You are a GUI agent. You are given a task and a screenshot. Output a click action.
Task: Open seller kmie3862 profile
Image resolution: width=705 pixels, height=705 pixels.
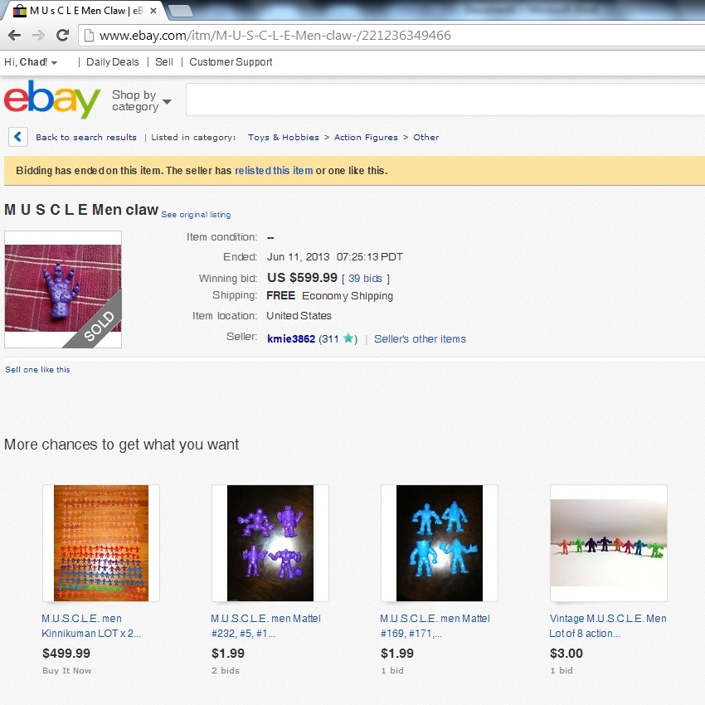pyautogui.click(x=291, y=338)
